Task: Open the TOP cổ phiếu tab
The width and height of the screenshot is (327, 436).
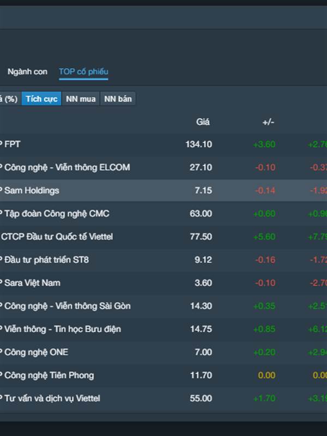Action: point(83,72)
